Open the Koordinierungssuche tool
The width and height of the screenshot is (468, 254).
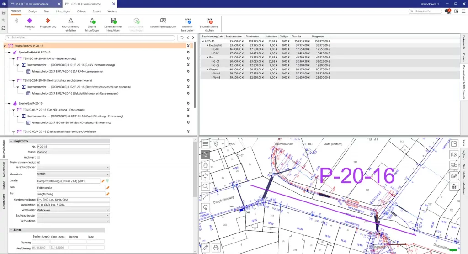[163, 21]
